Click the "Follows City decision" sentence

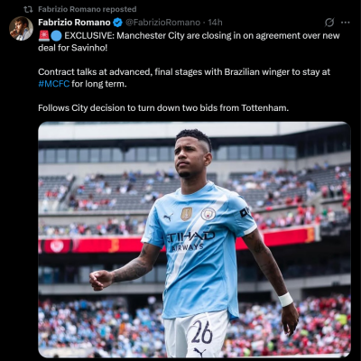pos(163,107)
